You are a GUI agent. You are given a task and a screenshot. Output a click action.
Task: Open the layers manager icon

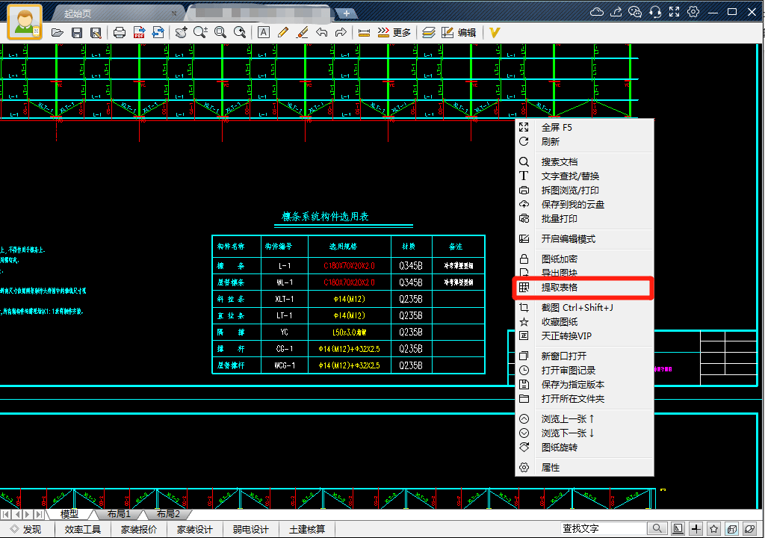(x=428, y=32)
